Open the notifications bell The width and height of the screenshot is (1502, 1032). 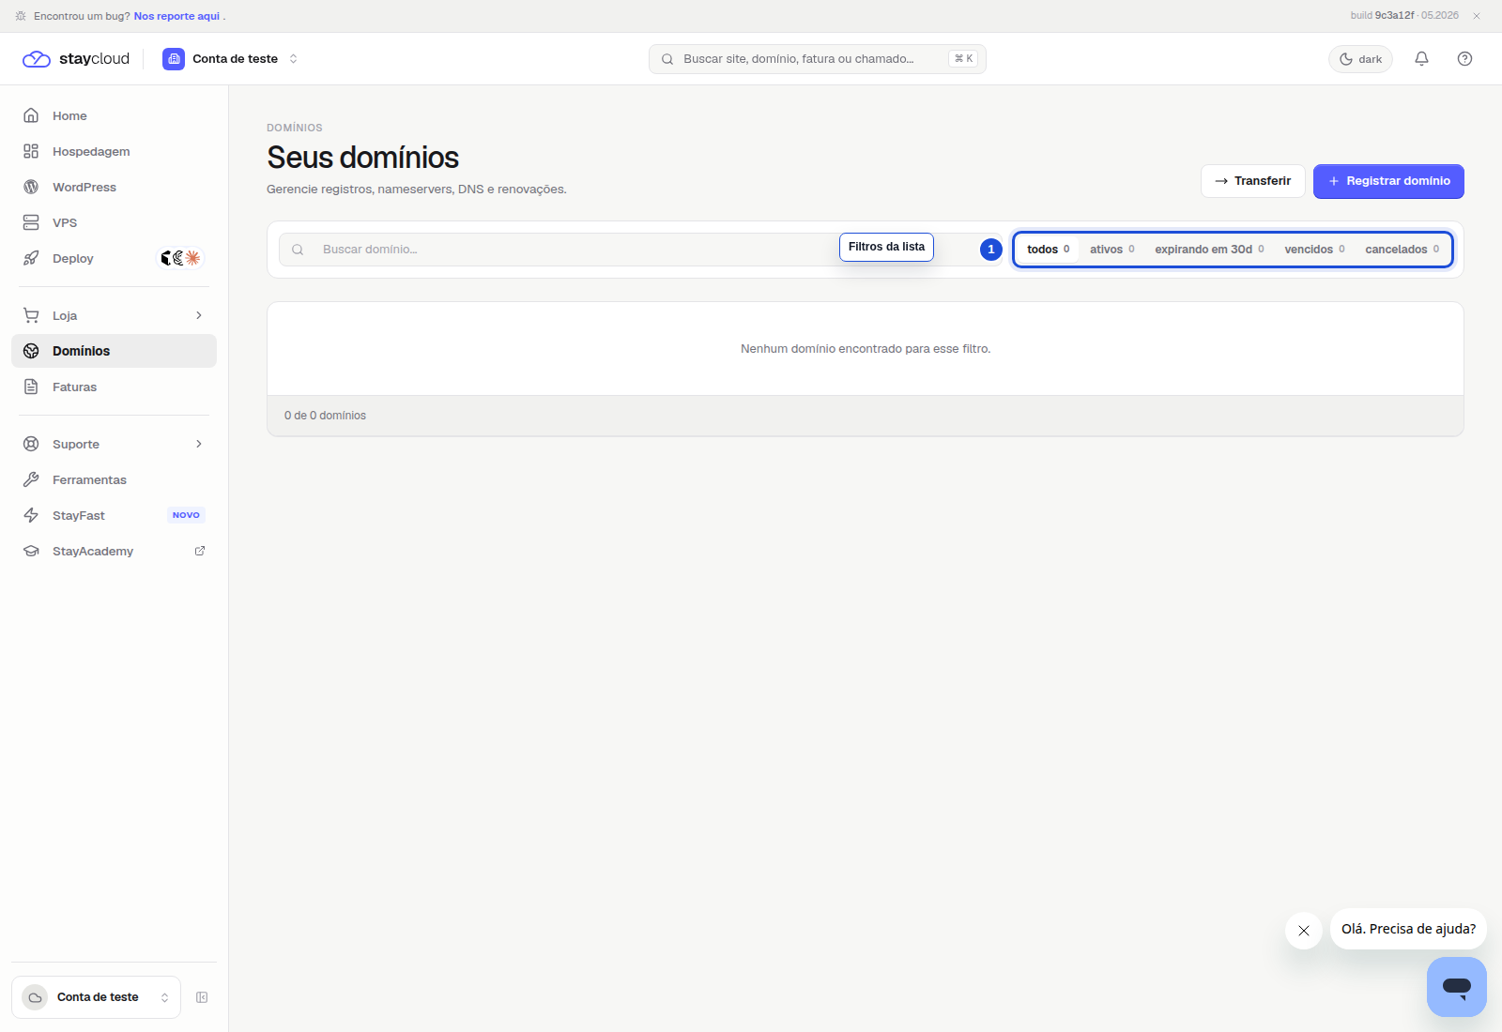tap(1421, 58)
